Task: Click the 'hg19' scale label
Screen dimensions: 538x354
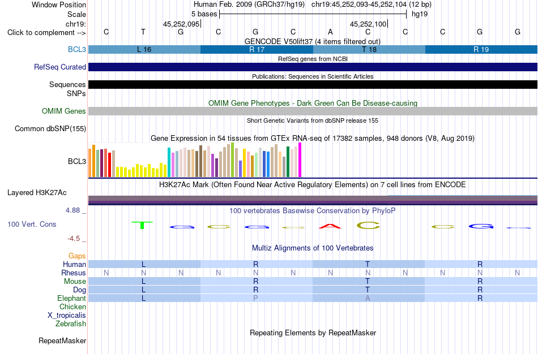Action: coord(420,14)
